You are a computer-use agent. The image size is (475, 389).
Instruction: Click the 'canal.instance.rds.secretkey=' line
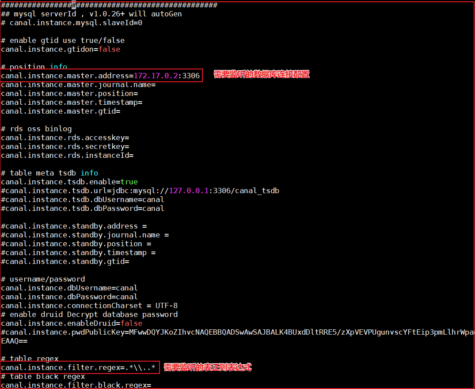65,146
